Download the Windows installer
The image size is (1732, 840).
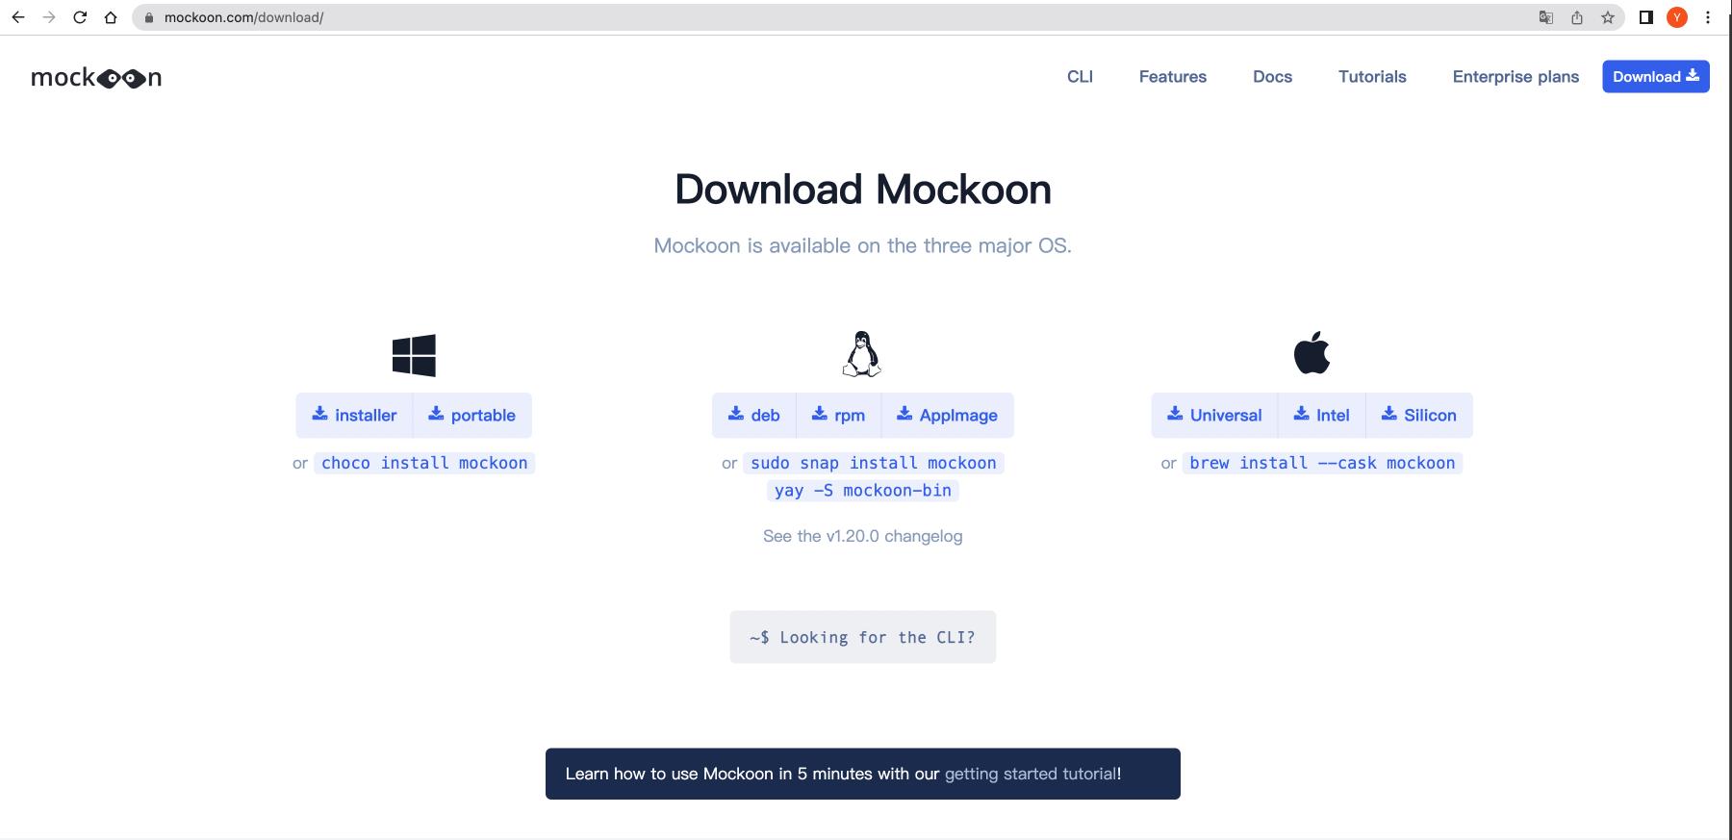354,416
